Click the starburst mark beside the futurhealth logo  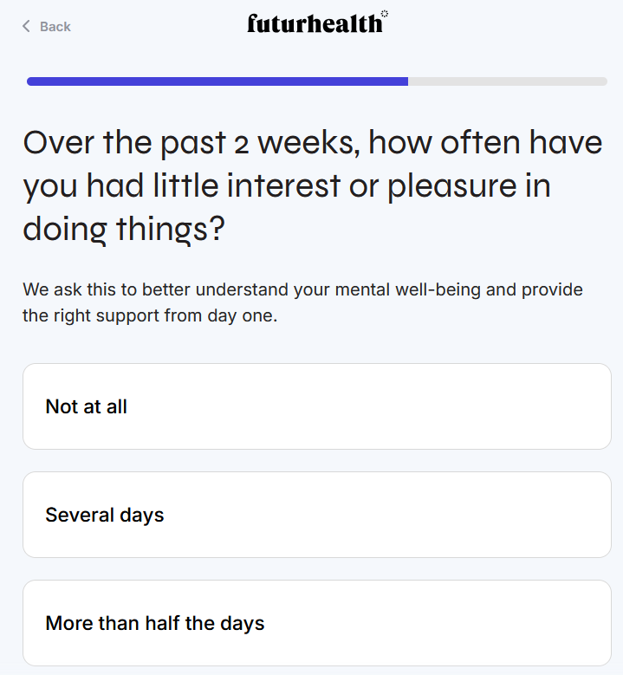(385, 14)
